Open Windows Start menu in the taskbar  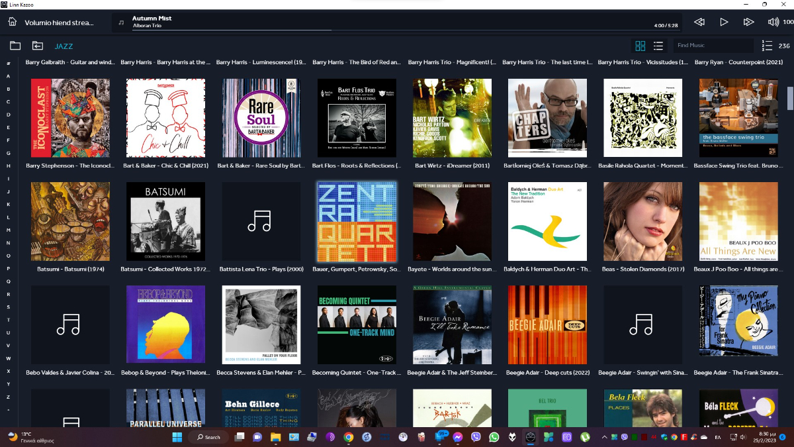pyautogui.click(x=177, y=437)
